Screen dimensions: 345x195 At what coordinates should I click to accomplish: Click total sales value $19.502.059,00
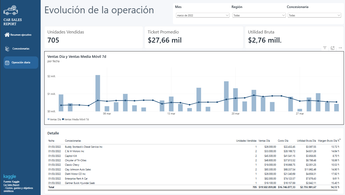point(267,187)
